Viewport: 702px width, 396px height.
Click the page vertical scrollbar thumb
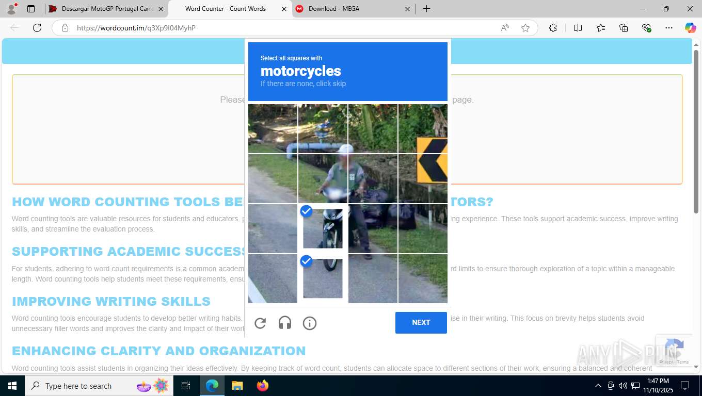click(x=696, y=131)
